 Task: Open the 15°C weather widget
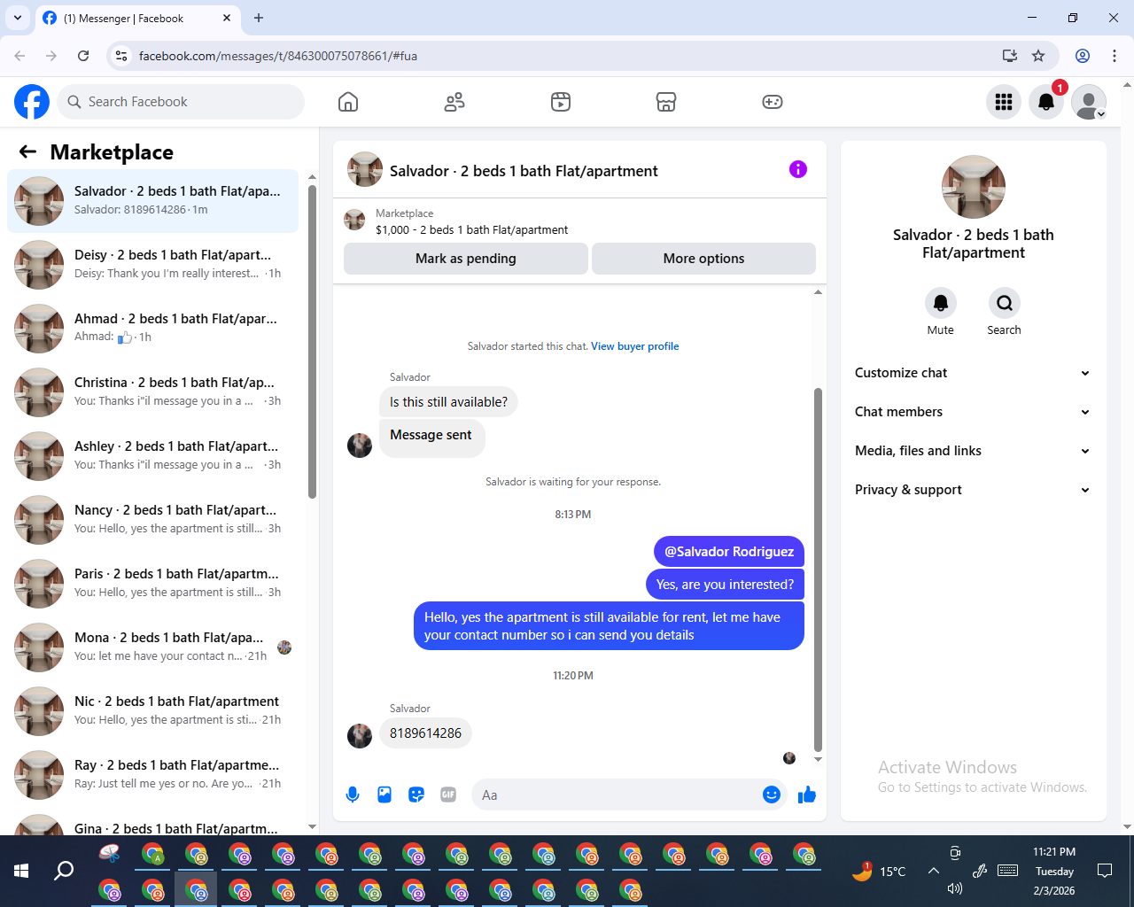[879, 872]
